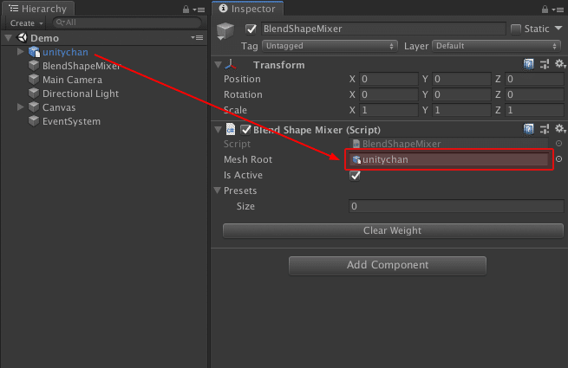Open GameObject icon picker in Inspector
Viewport: 568px width, 368px height.
click(x=225, y=31)
